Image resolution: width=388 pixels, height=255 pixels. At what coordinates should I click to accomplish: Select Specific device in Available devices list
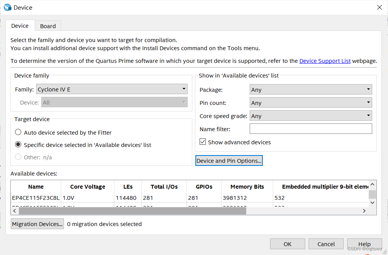coord(18,145)
